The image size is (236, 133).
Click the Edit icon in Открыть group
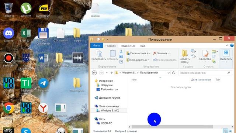[x=214, y=57]
